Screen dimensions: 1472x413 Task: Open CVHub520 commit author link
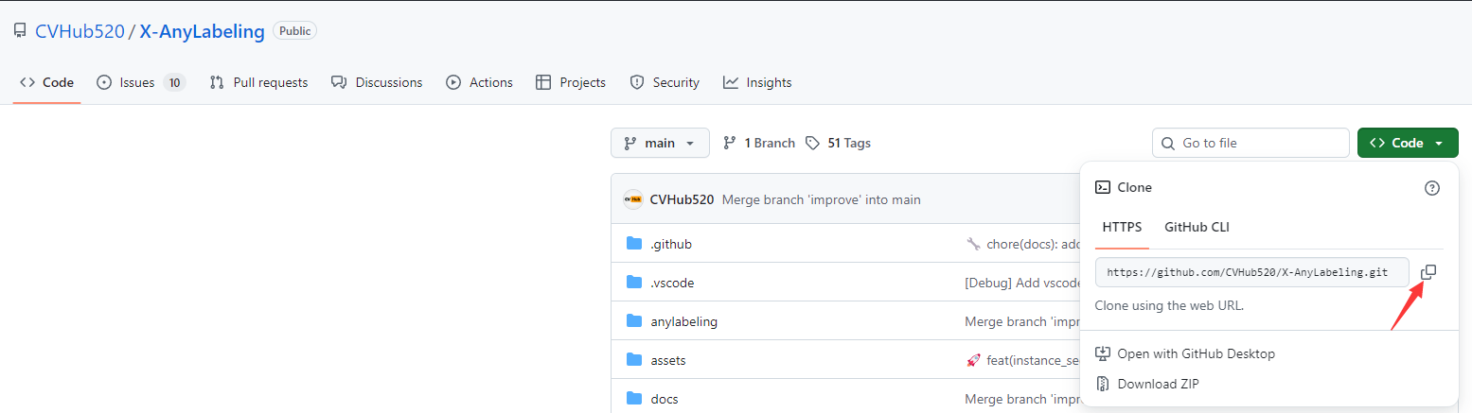click(x=682, y=199)
